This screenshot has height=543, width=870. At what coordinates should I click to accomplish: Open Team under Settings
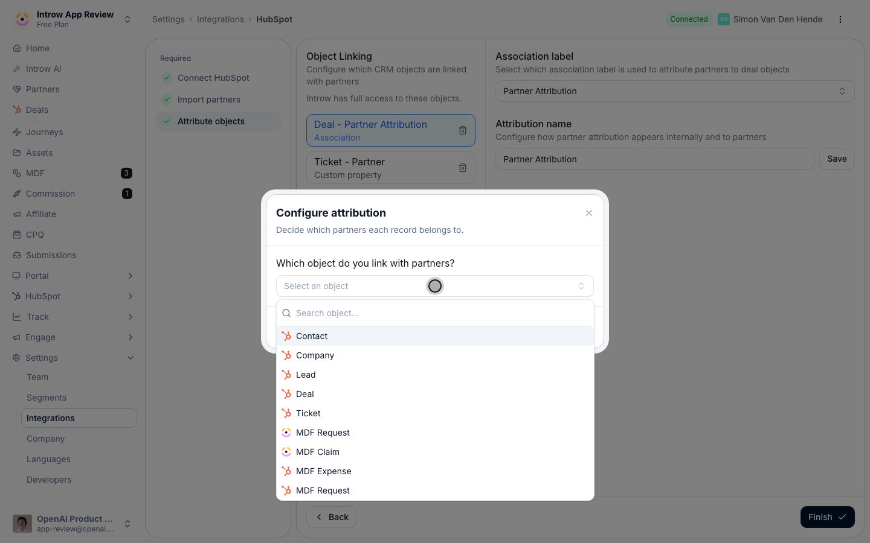(x=79, y=377)
